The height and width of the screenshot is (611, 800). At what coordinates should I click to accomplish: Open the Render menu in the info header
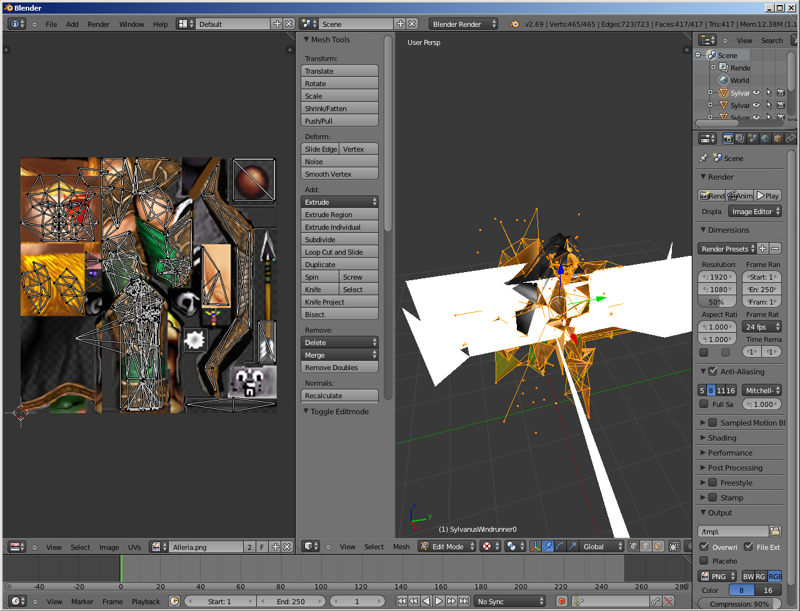(x=98, y=24)
